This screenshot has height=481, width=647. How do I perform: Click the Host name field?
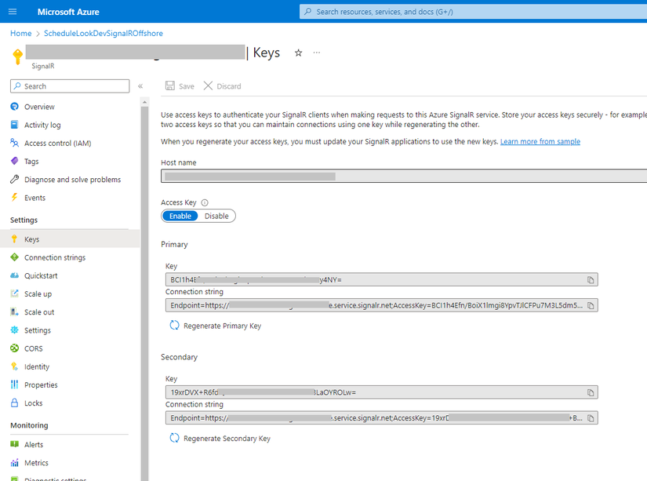point(404,177)
